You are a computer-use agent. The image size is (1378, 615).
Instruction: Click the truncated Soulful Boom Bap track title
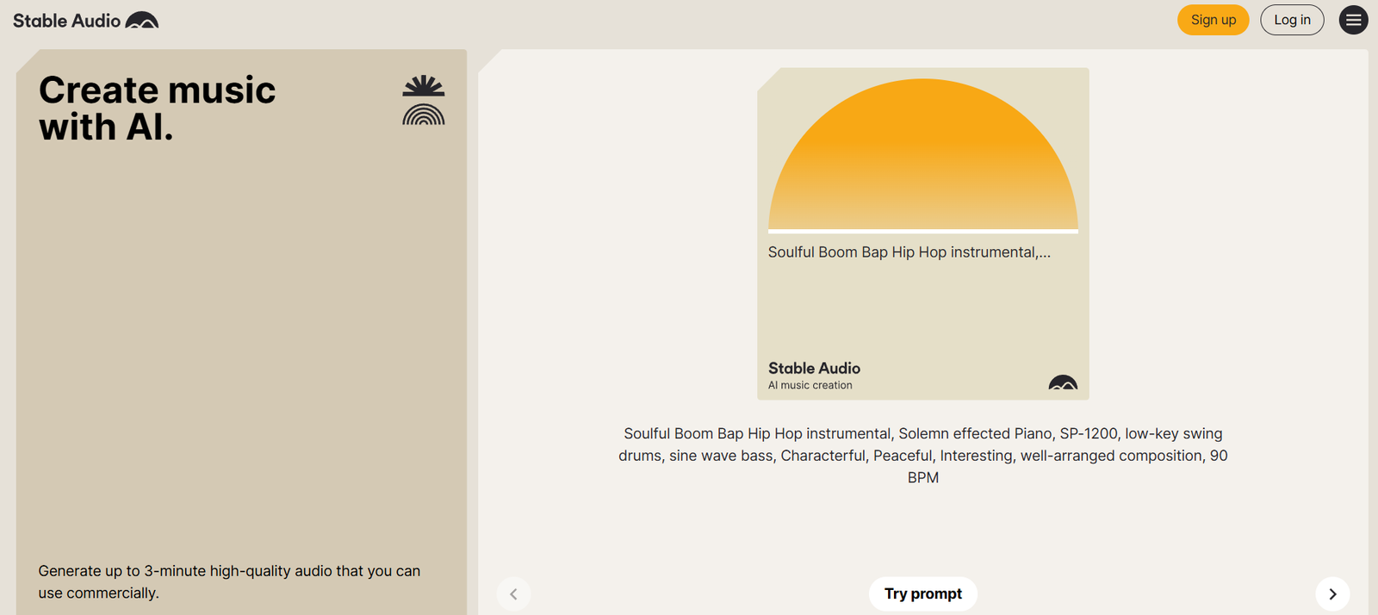[x=909, y=252]
